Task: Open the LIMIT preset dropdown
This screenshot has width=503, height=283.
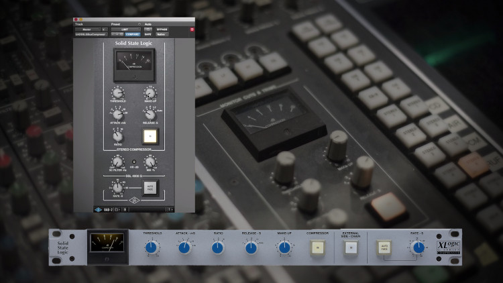Action: point(126,30)
